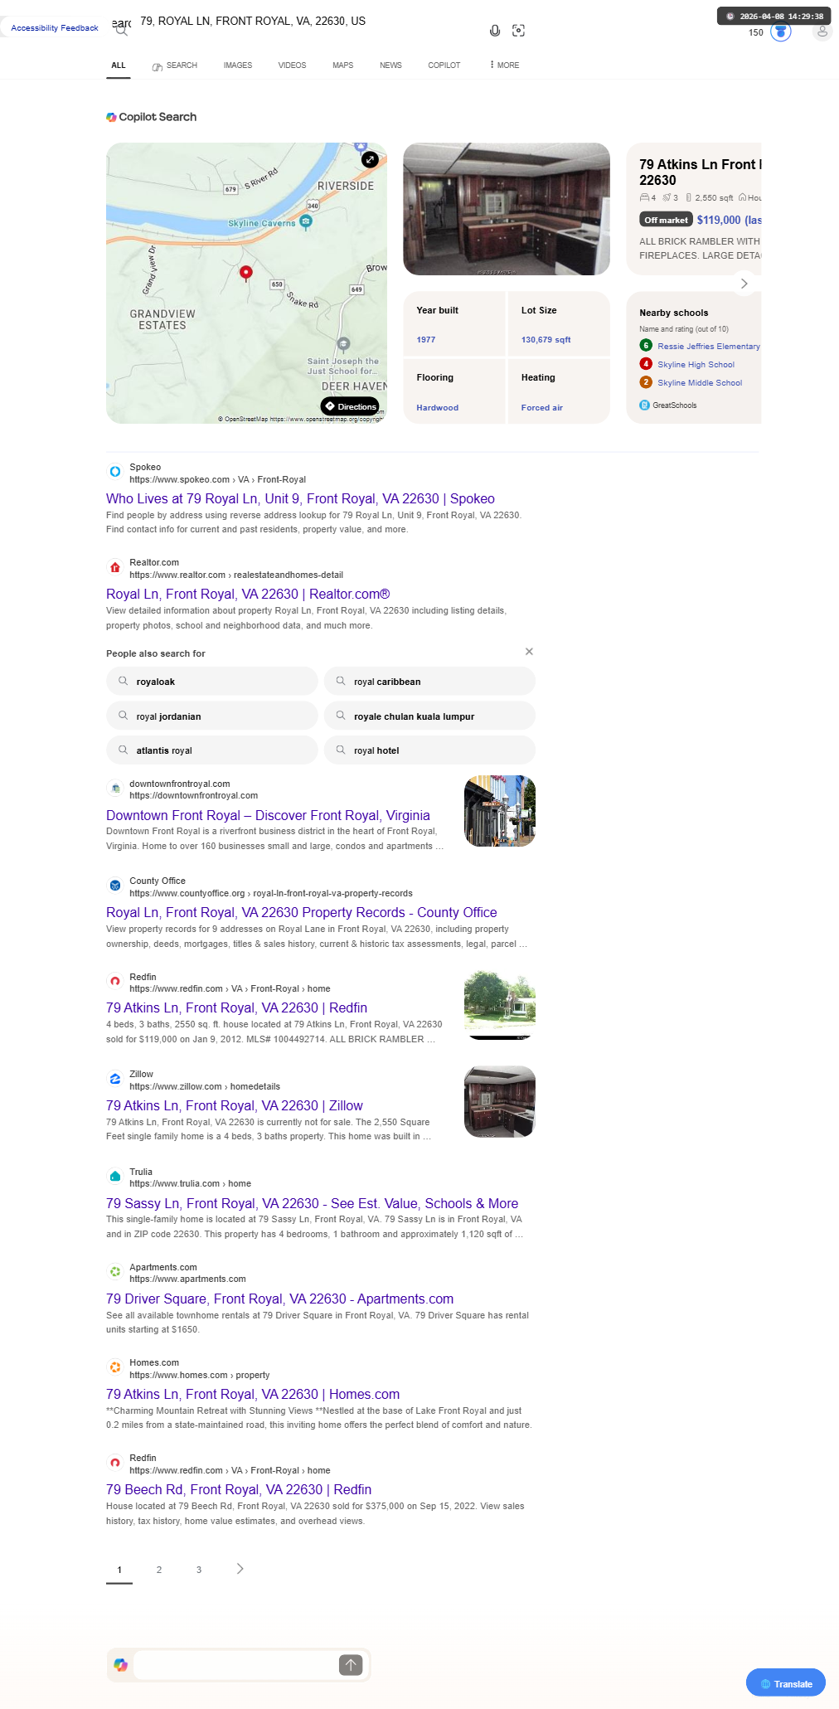Viewport: 839px width, 1709px height.
Task: Click Ressie Jeffries Elementary school link
Action: 708,346
